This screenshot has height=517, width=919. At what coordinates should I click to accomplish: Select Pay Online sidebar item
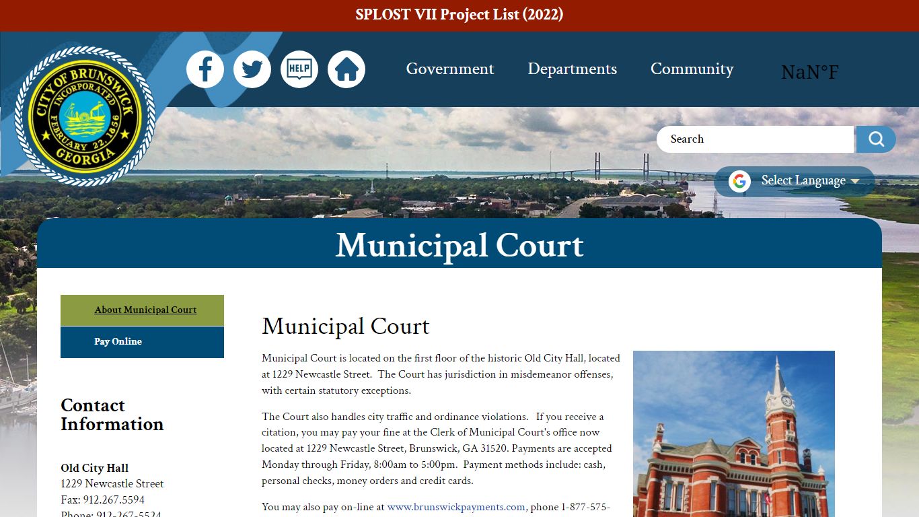[x=142, y=342]
